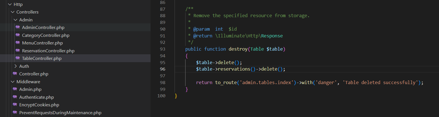Click the 'destroy' function name
Viewport: 439px width, 117px height.
tap(238, 49)
